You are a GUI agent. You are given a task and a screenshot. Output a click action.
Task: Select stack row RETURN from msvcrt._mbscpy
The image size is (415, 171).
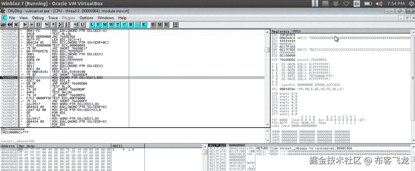point(309,148)
